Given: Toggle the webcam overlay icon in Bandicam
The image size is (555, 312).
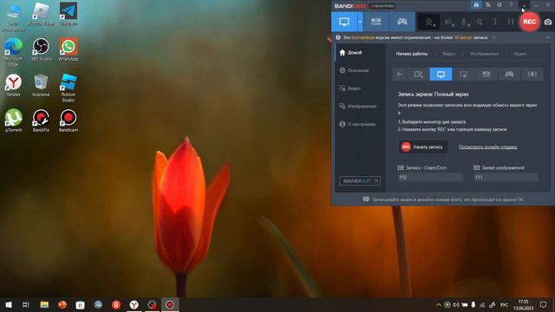Looking at the screenshot, I should coord(429,23).
